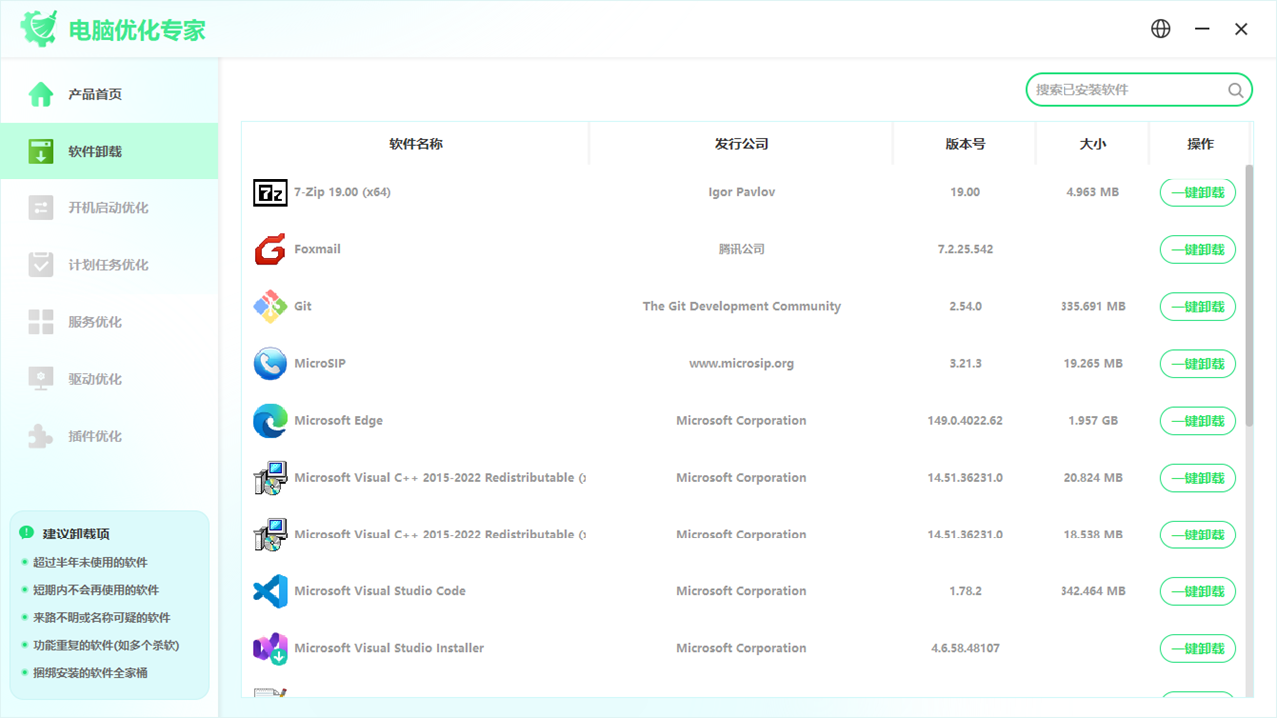Viewport: 1277px width, 718px height.
Task: Click the 计划任务优化 checklist icon
Action: [41, 265]
